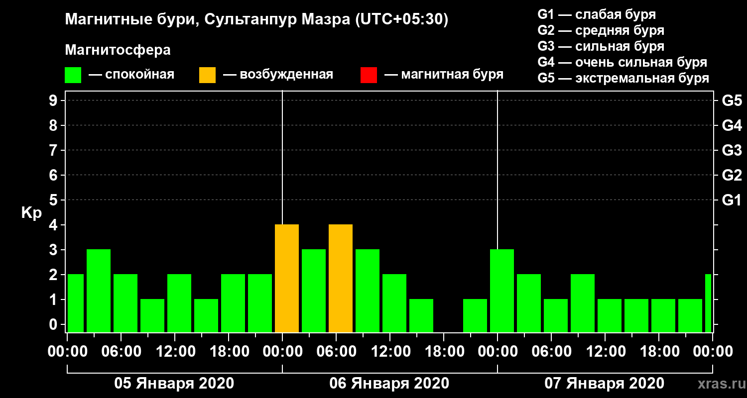Click the '06 Января 2020' date label

pos(389,384)
